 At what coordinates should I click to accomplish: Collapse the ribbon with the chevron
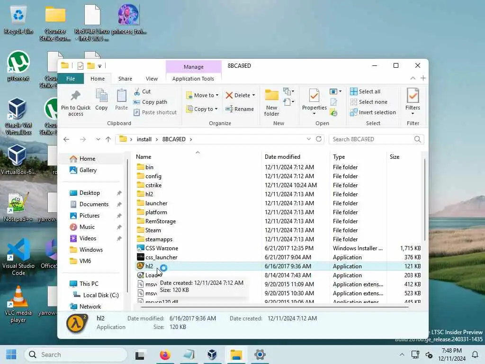pos(413,78)
